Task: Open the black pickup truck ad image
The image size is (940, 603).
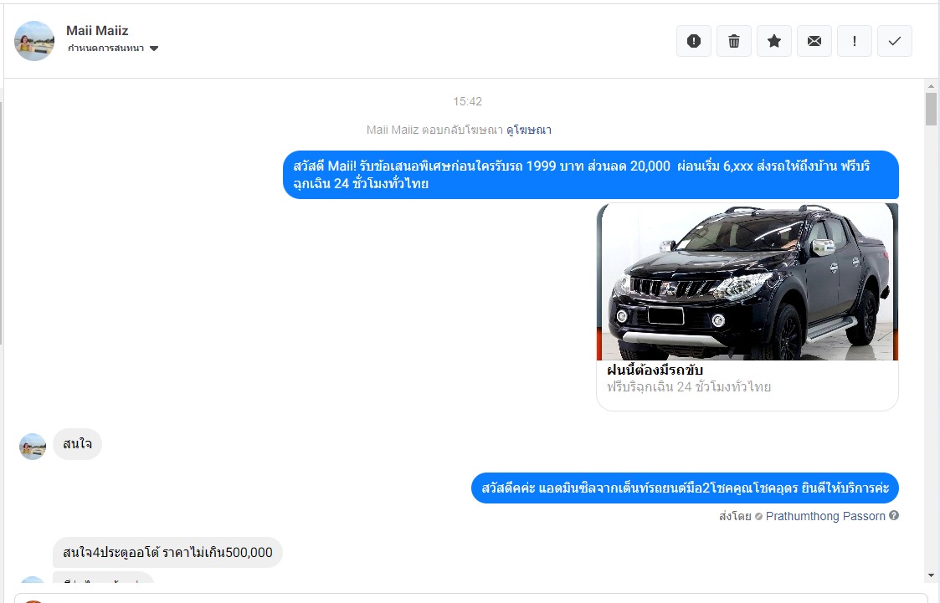Action: (x=747, y=282)
